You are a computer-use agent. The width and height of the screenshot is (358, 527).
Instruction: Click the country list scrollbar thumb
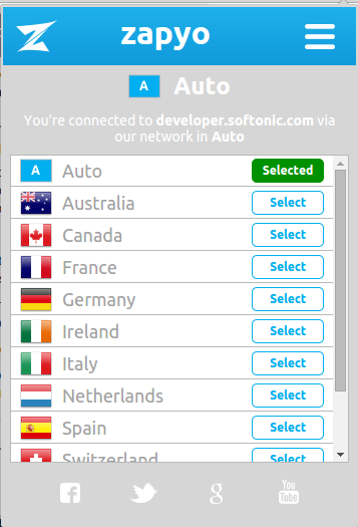tap(340, 280)
